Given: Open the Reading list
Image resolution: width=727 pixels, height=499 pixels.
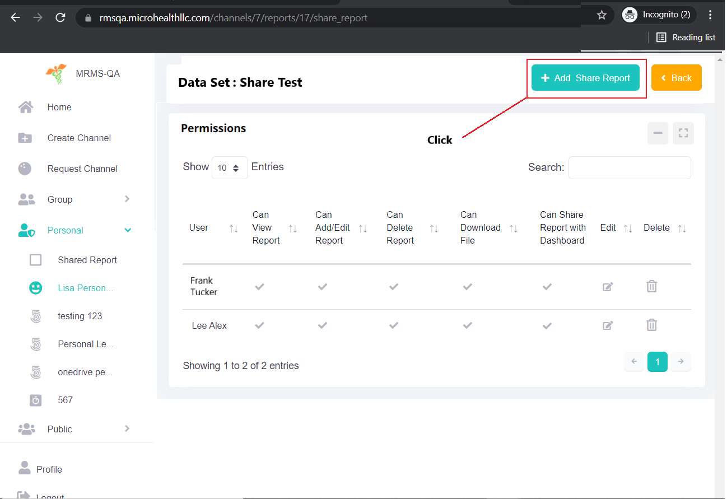Looking at the screenshot, I should click(x=686, y=38).
